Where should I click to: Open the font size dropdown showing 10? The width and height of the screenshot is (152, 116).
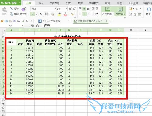coord(66,9)
